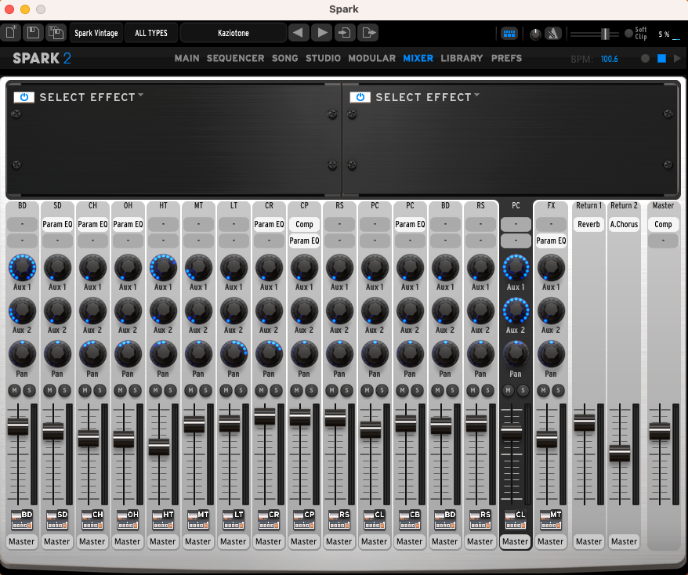Click the BPM value 100.6

coord(610,58)
